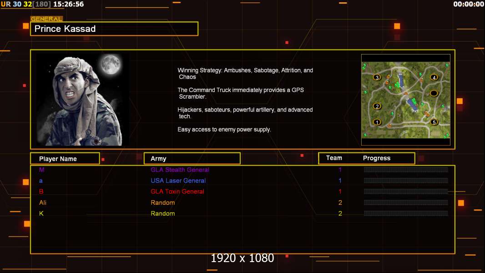Click the unnumbered black start position marker
Image resolution: width=485 pixels, height=273 pixels.
pyautogui.click(x=434, y=93)
